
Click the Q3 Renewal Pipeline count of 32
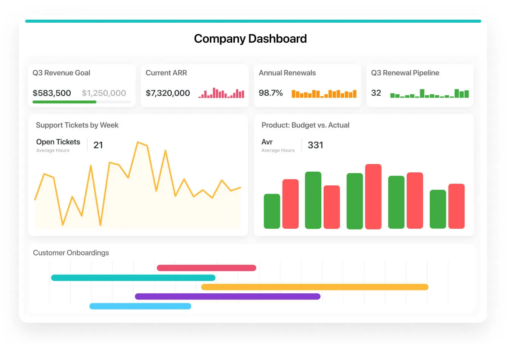tap(376, 93)
